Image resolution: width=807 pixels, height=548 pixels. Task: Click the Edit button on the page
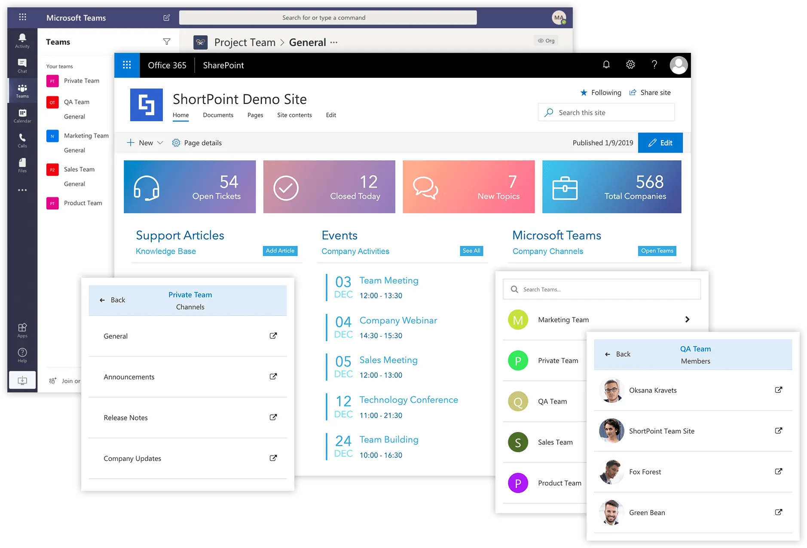coord(660,143)
